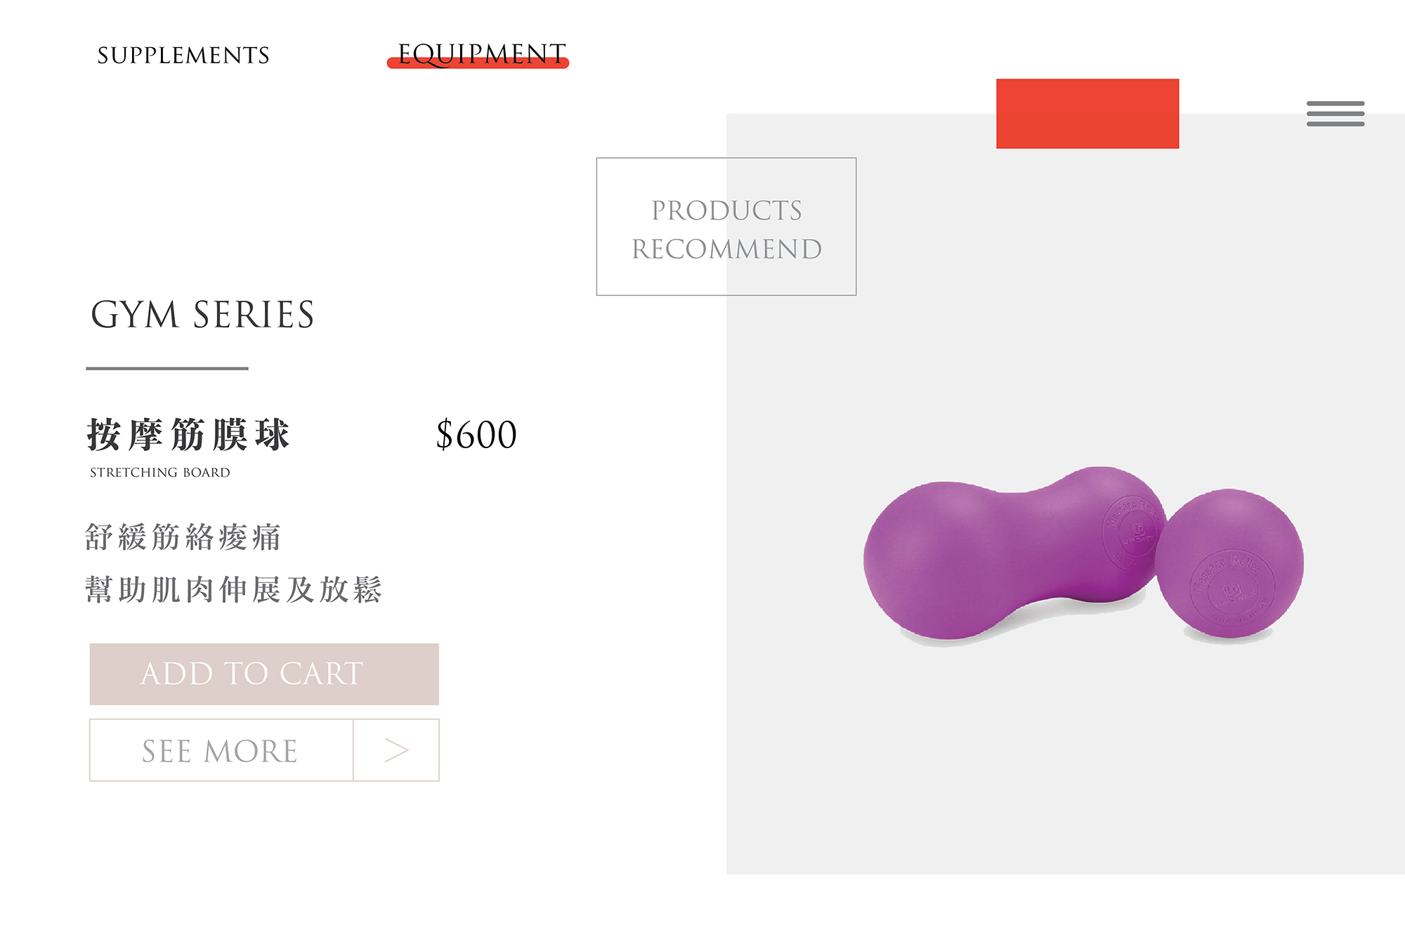Select the EQUIPMENT tab
Viewport: 1405px width, 949px height.
[481, 53]
